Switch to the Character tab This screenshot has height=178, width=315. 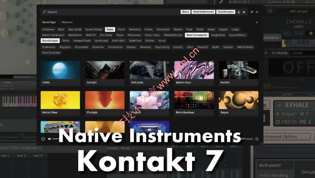pos(67,22)
